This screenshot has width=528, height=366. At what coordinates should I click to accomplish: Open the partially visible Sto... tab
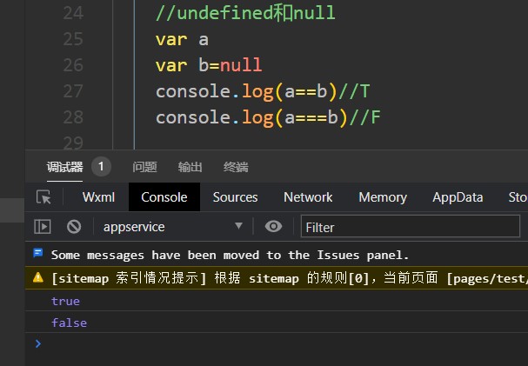pos(518,197)
